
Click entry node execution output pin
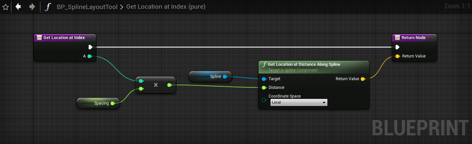(x=90, y=47)
